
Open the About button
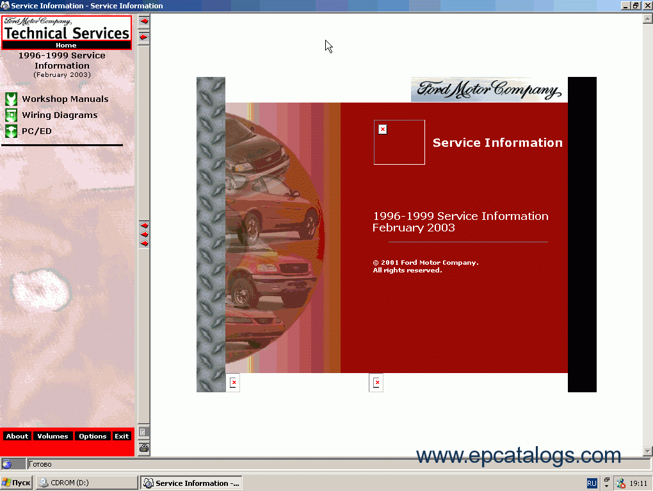coord(17,436)
